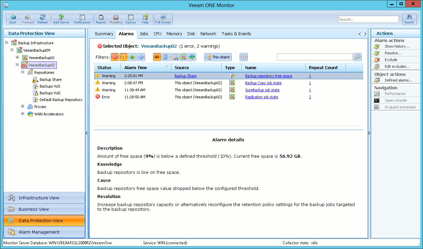
Task: Open the CPU tab
Action: click(157, 34)
